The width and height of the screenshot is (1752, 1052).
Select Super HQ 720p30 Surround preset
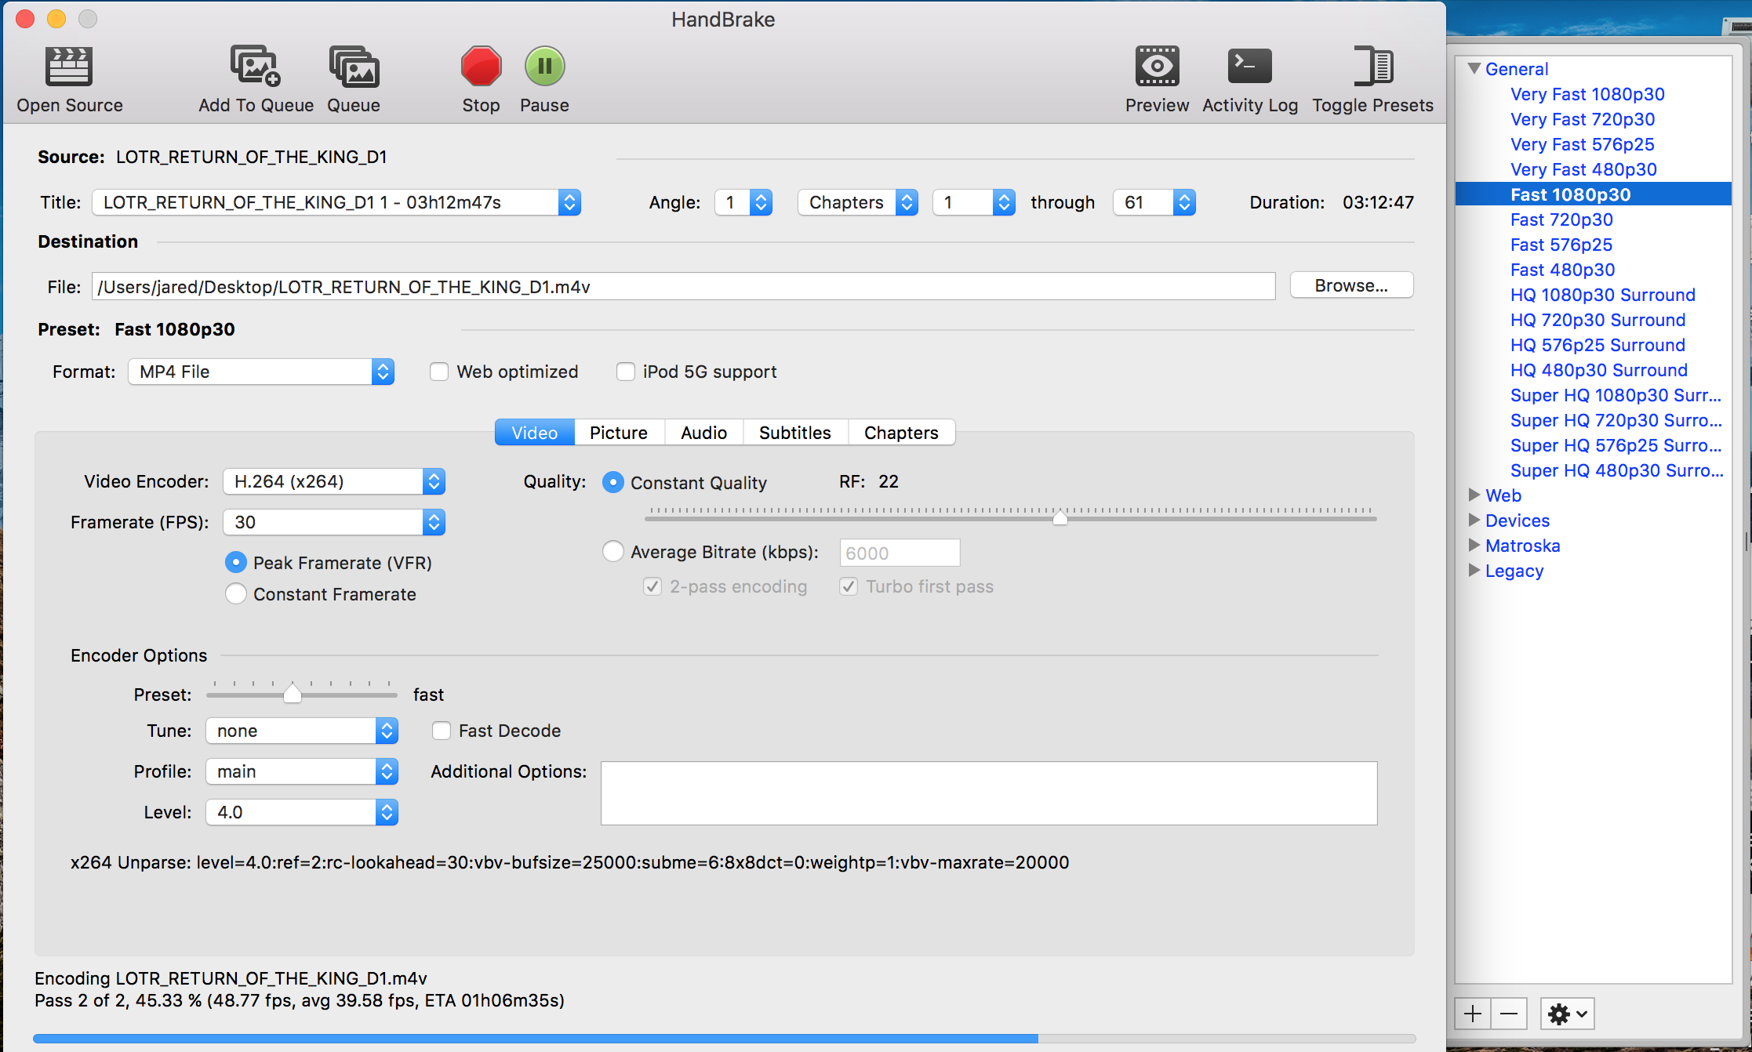1616,420
